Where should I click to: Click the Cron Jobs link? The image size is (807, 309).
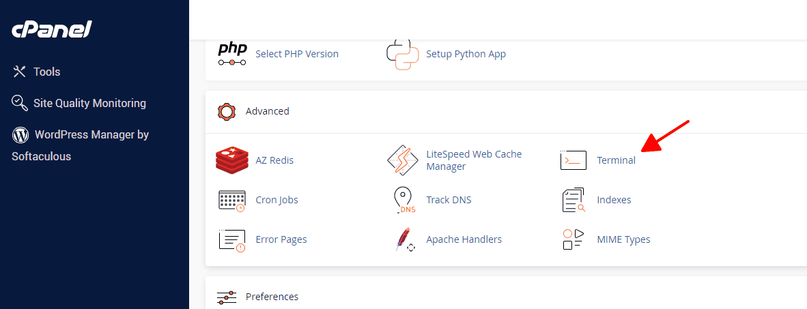[x=277, y=200]
